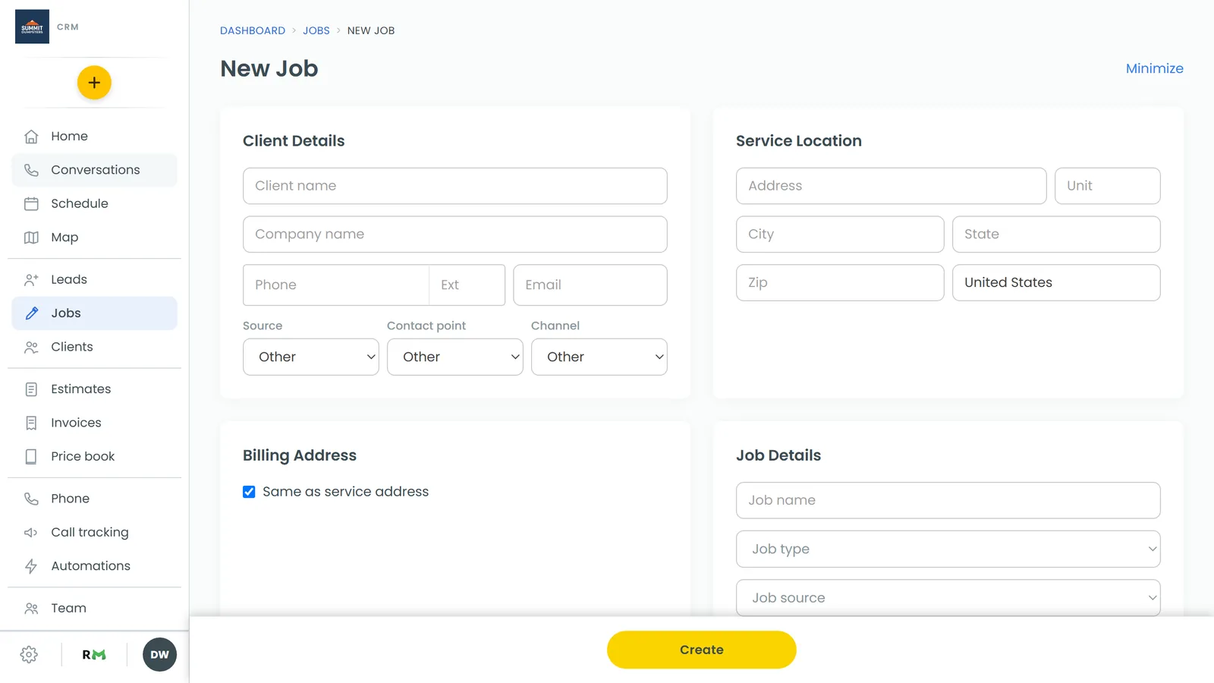This screenshot has height=683, width=1214.
Task: Click the Invoices receipt icon
Action: [31, 423]
